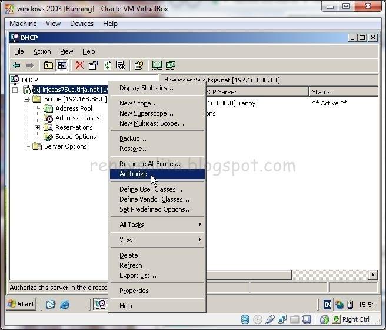Click the Status column header
The image size is (386, 330).
coord(343,92)
